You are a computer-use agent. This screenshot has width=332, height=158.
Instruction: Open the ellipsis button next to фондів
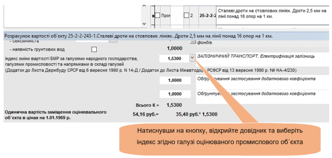(192, 42)
